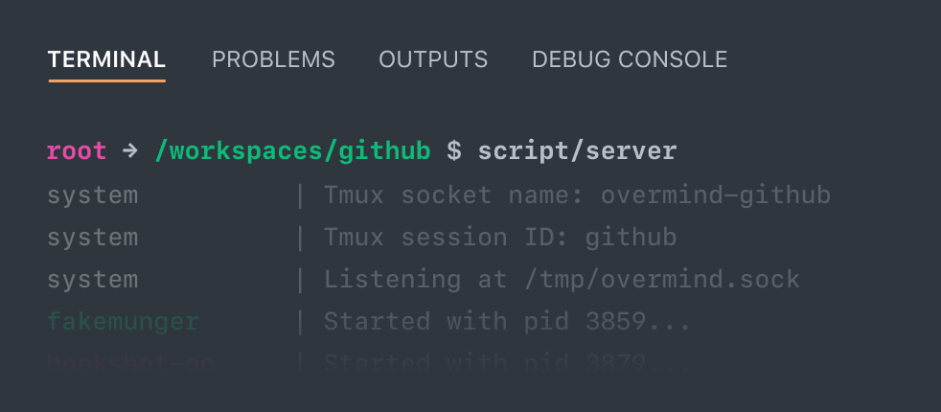Click the Tmux socket name output line

click(x=577, y=196)
